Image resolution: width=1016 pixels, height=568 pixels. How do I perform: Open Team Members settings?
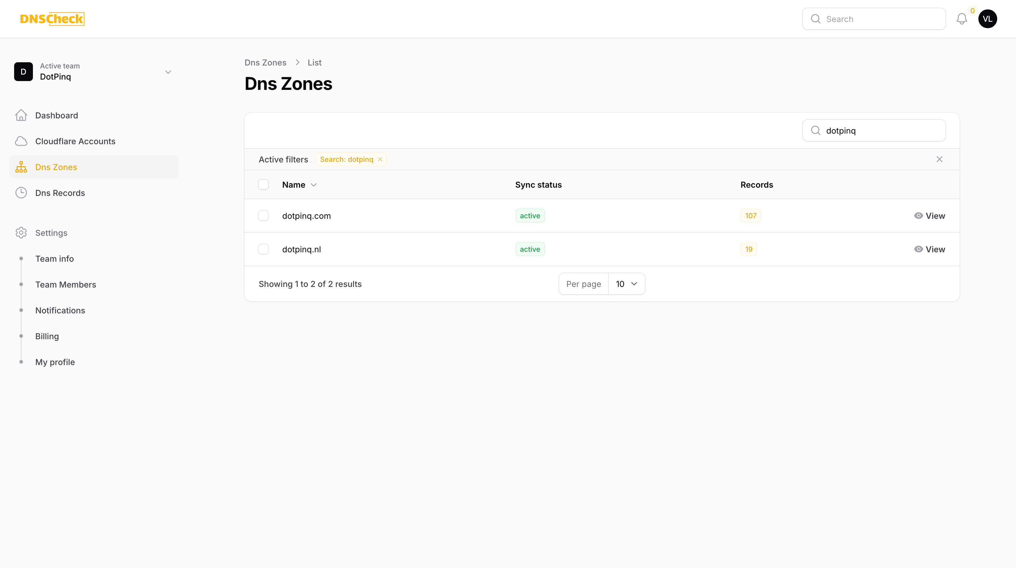[66, 284]
